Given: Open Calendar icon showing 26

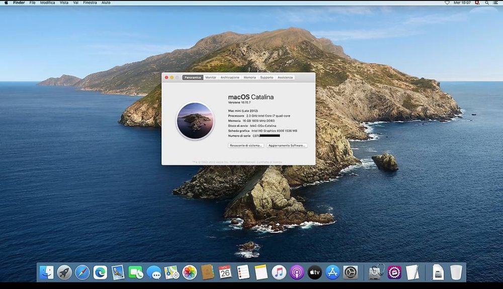Looking at the screenshot, I should (x=225, y=272).
